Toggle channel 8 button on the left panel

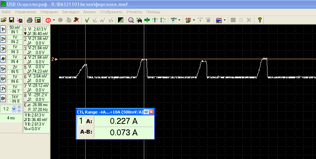[x=3, y=98]
